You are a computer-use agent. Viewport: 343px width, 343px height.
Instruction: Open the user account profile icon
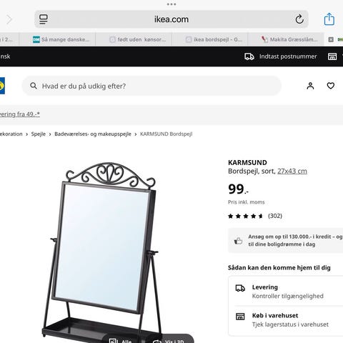pos(310,86)
